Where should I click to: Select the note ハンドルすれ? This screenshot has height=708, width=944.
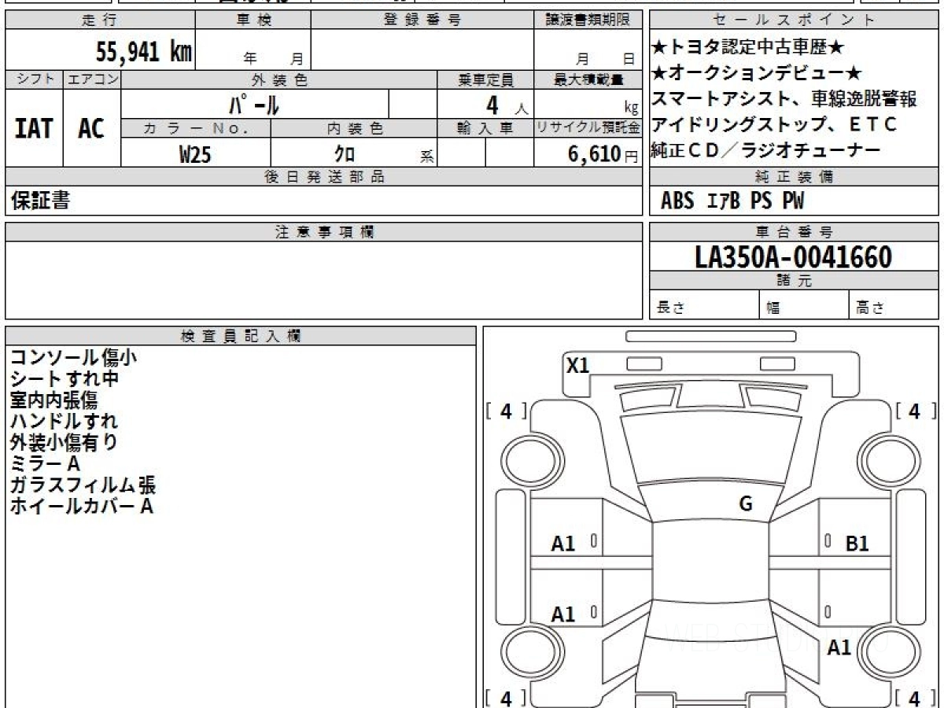click(64, 422)
